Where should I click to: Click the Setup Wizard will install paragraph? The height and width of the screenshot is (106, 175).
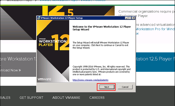tap(101, 45)
